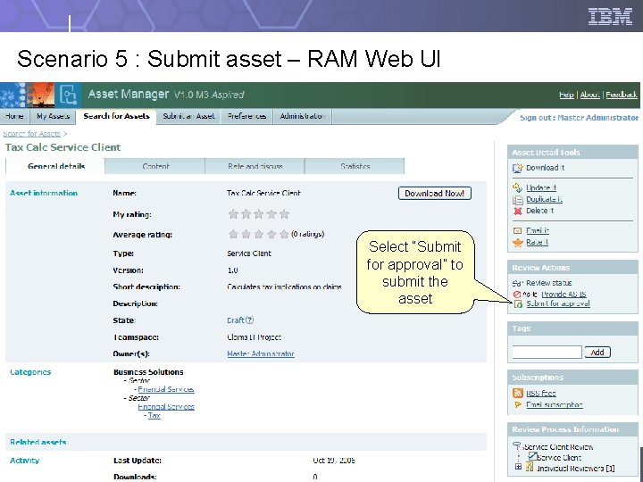This screenshot has width=643, height=482.
Task: Click the Service Client checkbox icon
Action: [x=532, y=456]
